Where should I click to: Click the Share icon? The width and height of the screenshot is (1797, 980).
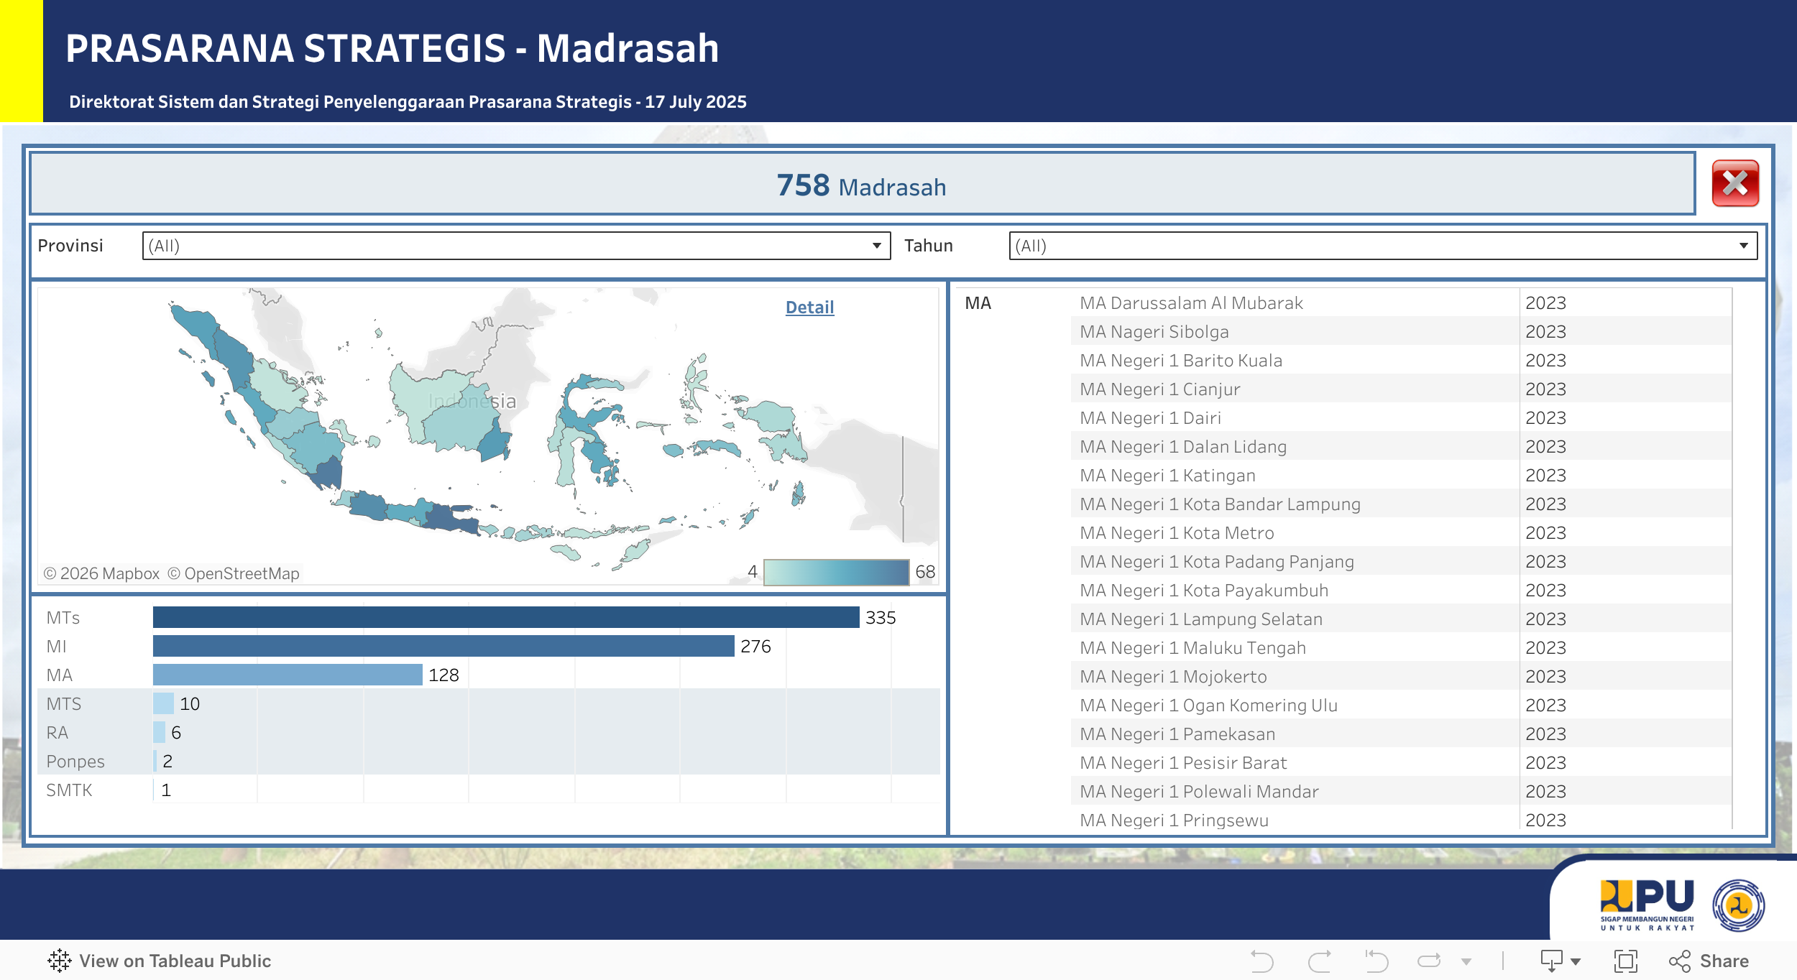pyautogui.click(x=1680, y=961)
